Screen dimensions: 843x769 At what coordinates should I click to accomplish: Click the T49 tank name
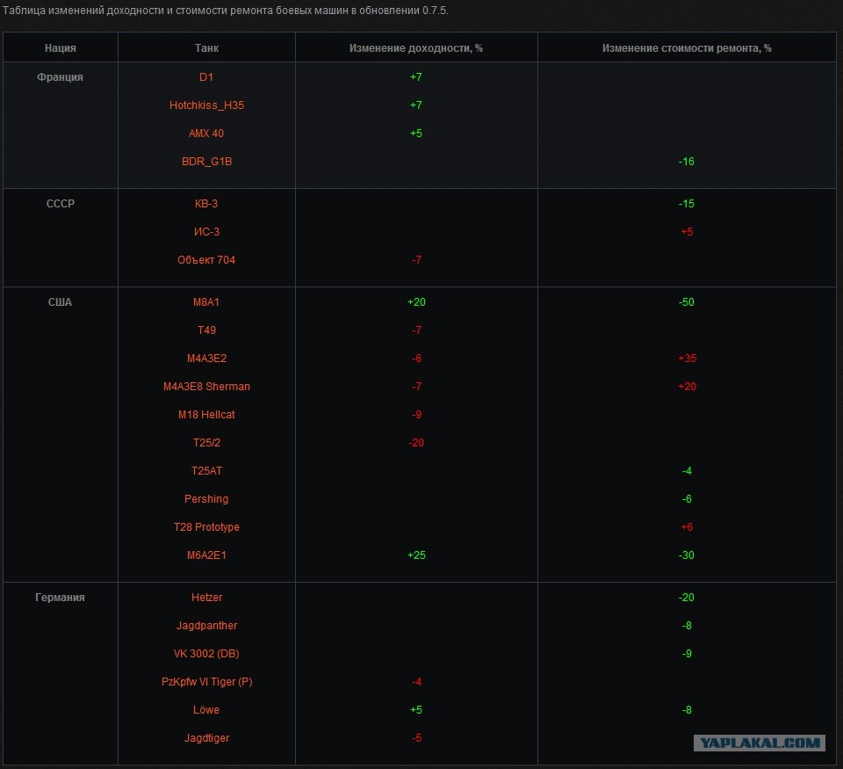point(206,330)
